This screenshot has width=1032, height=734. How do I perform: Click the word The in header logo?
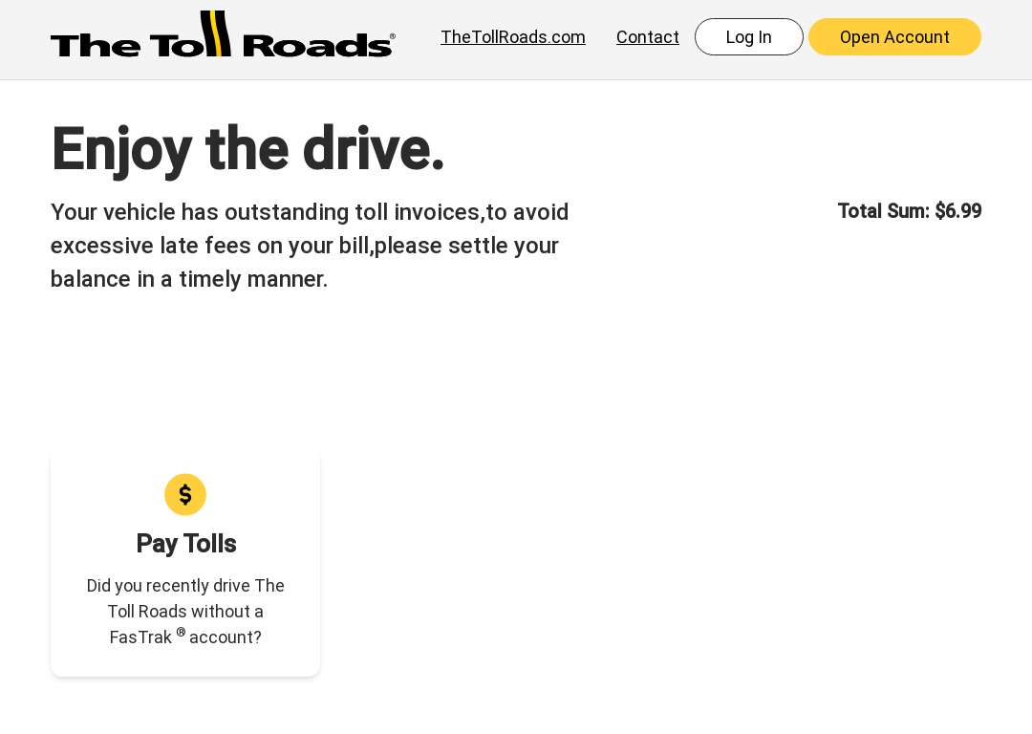coord(95,45)
